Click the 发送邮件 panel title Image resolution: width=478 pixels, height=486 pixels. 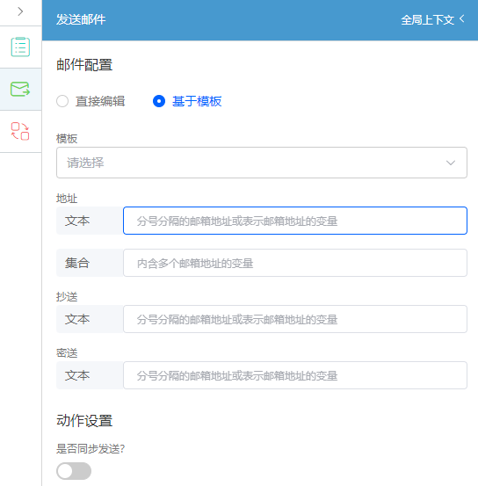pyautogui.click(x=81, y=19)
